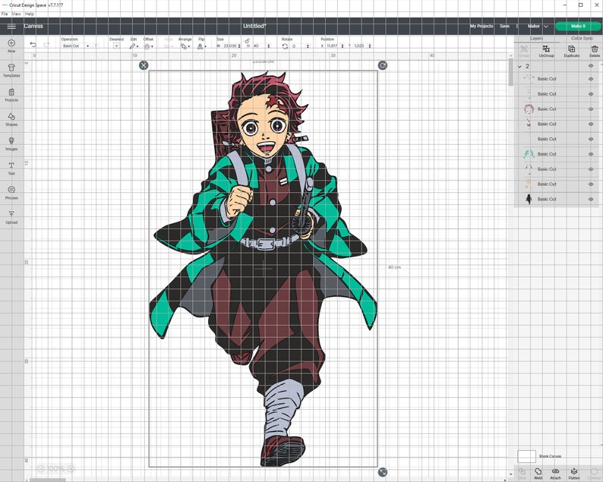Open the Offset dropdown
603x482 pixels.
click(x=148, y=46)
